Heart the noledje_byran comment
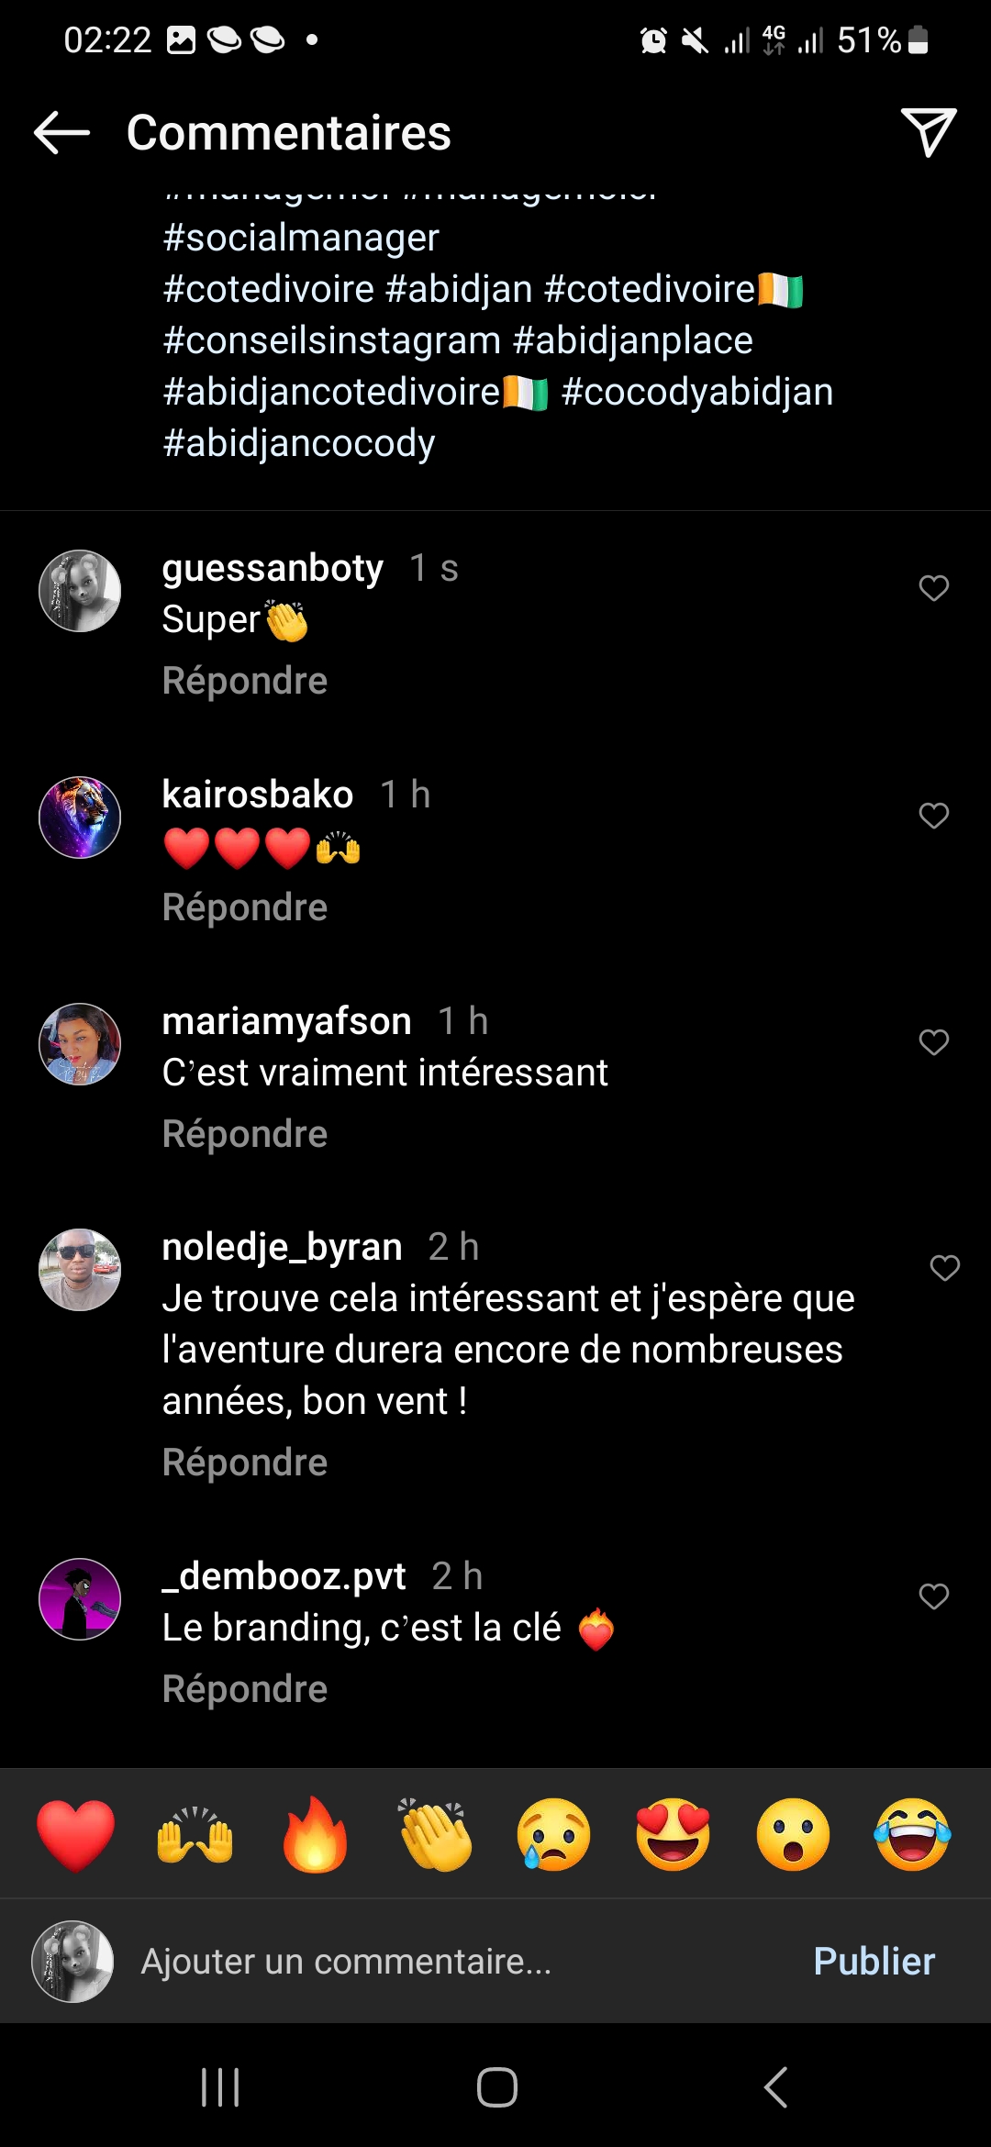Screen dimensions: 991x2147 [x=944, y=1268]
